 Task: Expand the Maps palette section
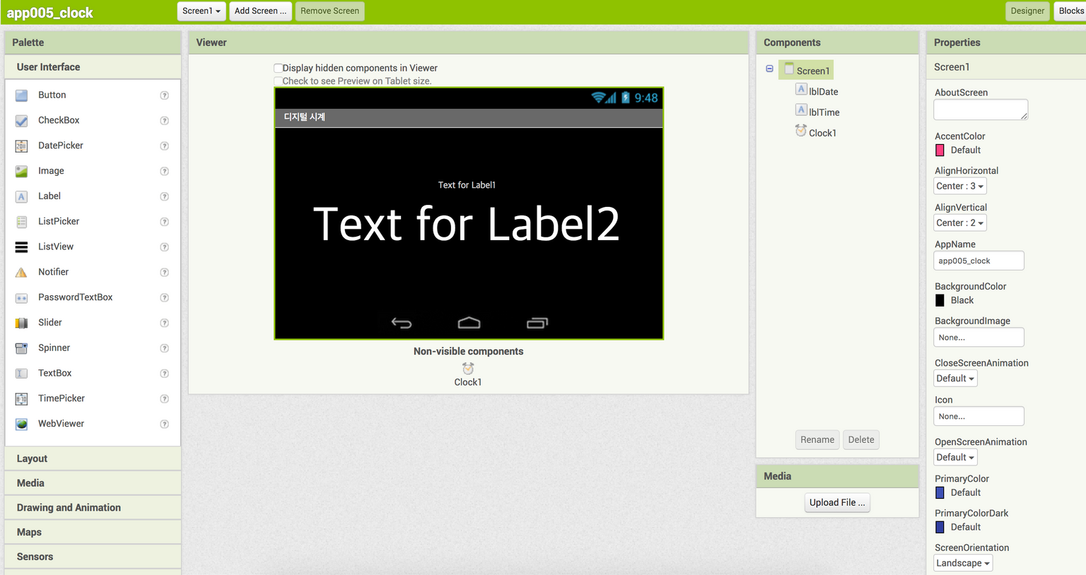pyautogui.click(x=93, y=532)
